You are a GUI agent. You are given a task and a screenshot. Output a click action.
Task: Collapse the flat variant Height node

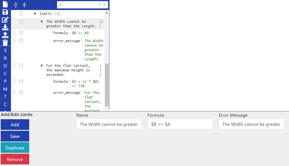coord(42,66)
